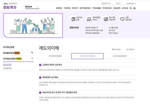Viewport: 150px width, 106px height.
Task: Click heading 시장에서 독점적 지위 확보
Action: pyautogui.click(x=52, y=65)
